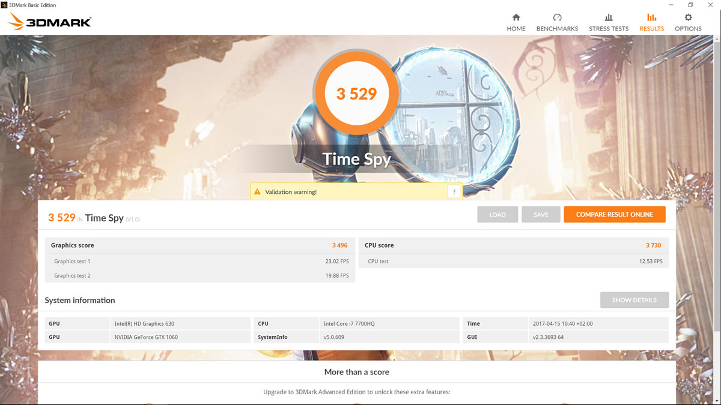Click the minimize window button
This screenshot has width=721, height=405.
pos(671,5)
